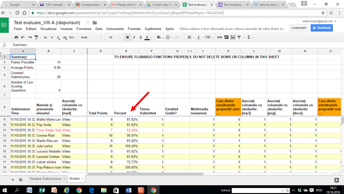Open the 123 more formats dropdown
Screen dimensions: 344x194
pyautogui.click(x=72, y=37)
